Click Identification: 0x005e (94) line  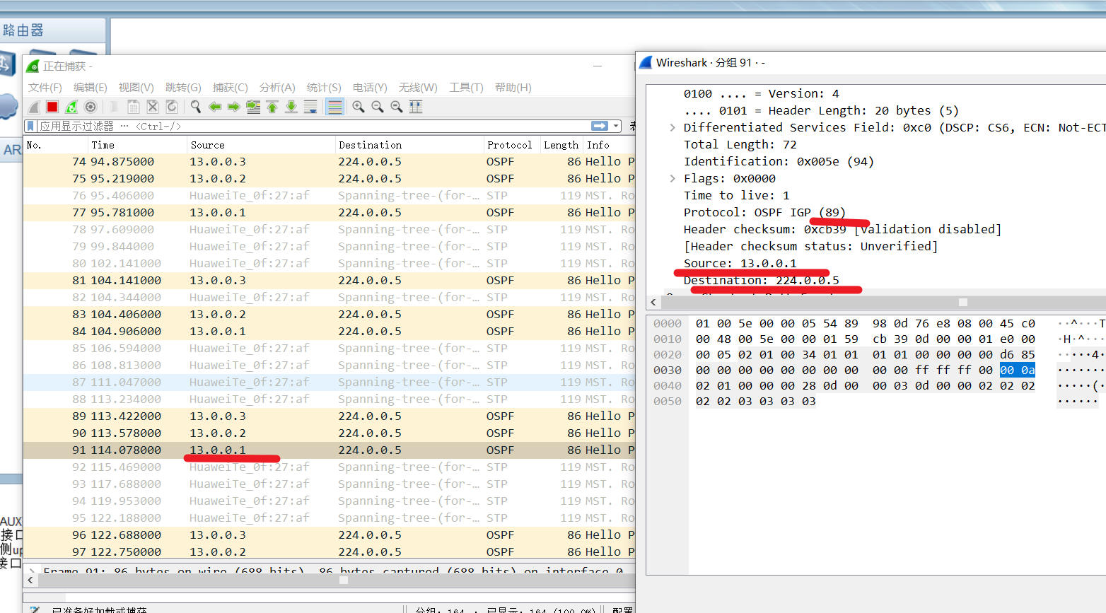tap(779, 162)
